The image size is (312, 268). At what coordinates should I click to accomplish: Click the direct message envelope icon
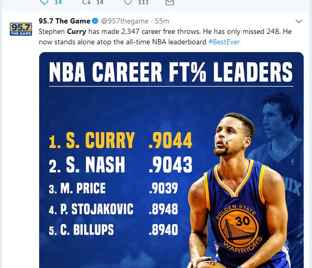point(170,2)
